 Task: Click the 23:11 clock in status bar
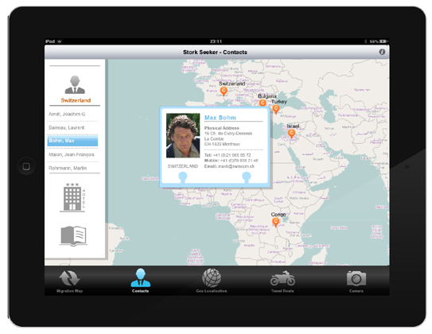216,41
